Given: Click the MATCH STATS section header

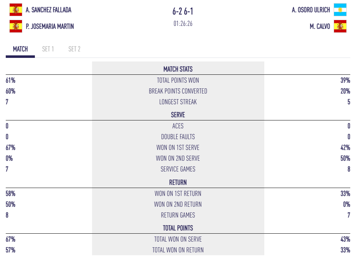Looking at the screenshot, I should (178, 69).
